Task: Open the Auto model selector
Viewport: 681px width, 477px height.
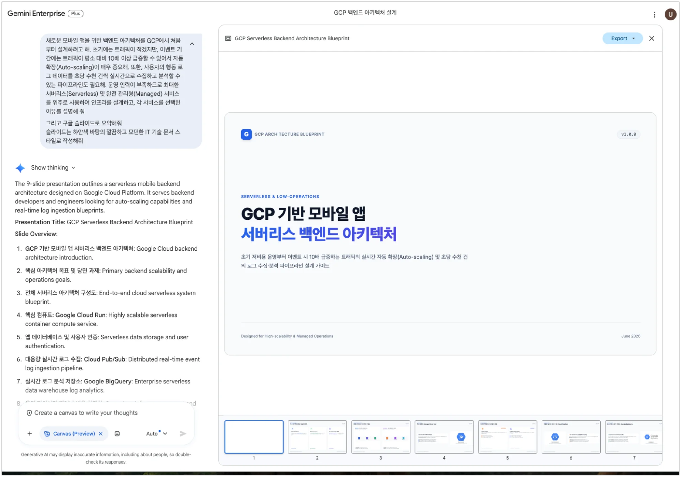Action: [157, 433]
